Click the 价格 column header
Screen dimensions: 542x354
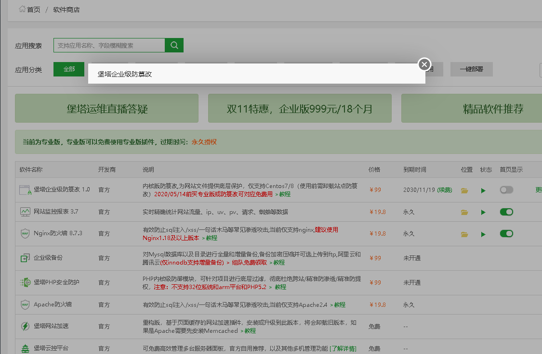click(374, 169)
